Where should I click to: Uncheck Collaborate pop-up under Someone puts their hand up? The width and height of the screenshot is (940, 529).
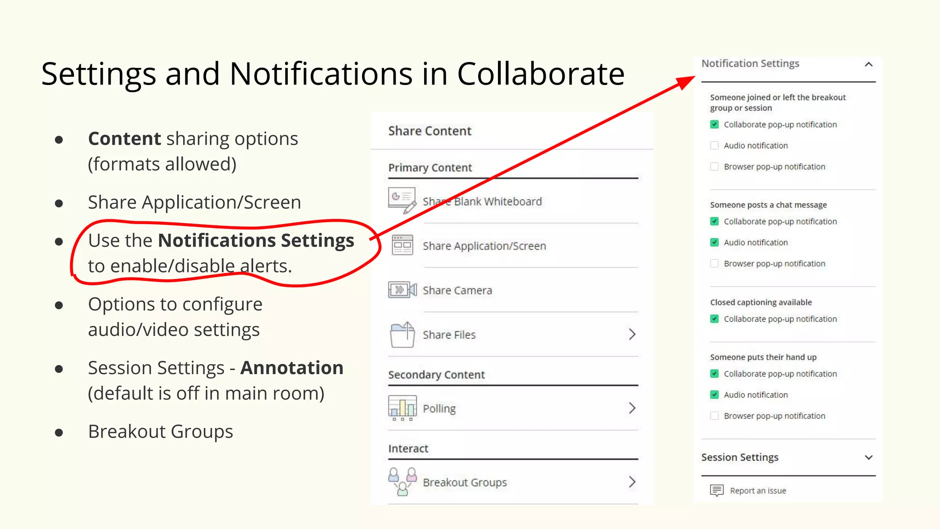(714, 374)
